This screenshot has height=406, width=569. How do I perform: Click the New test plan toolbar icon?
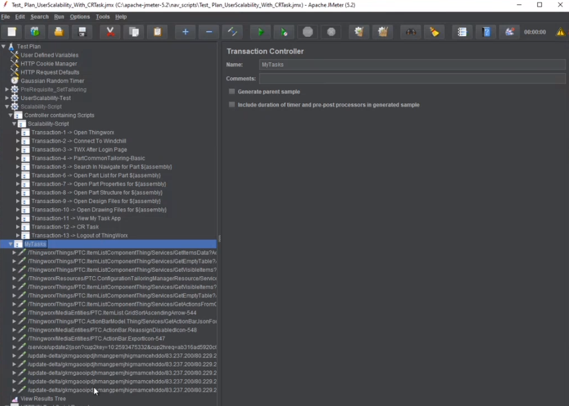[11, 32]
